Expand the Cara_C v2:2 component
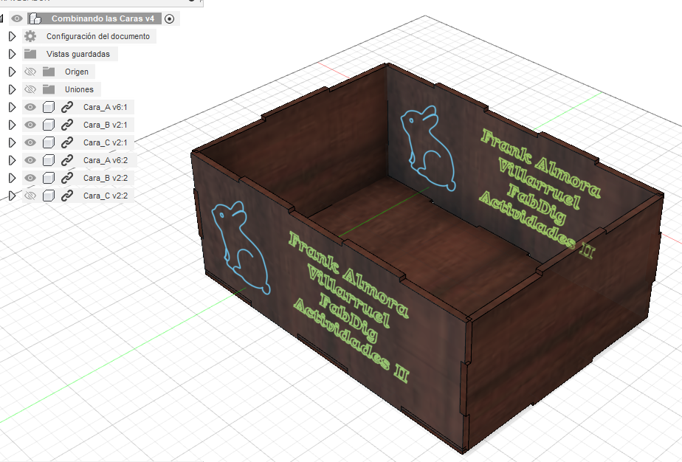 [12, 196]
